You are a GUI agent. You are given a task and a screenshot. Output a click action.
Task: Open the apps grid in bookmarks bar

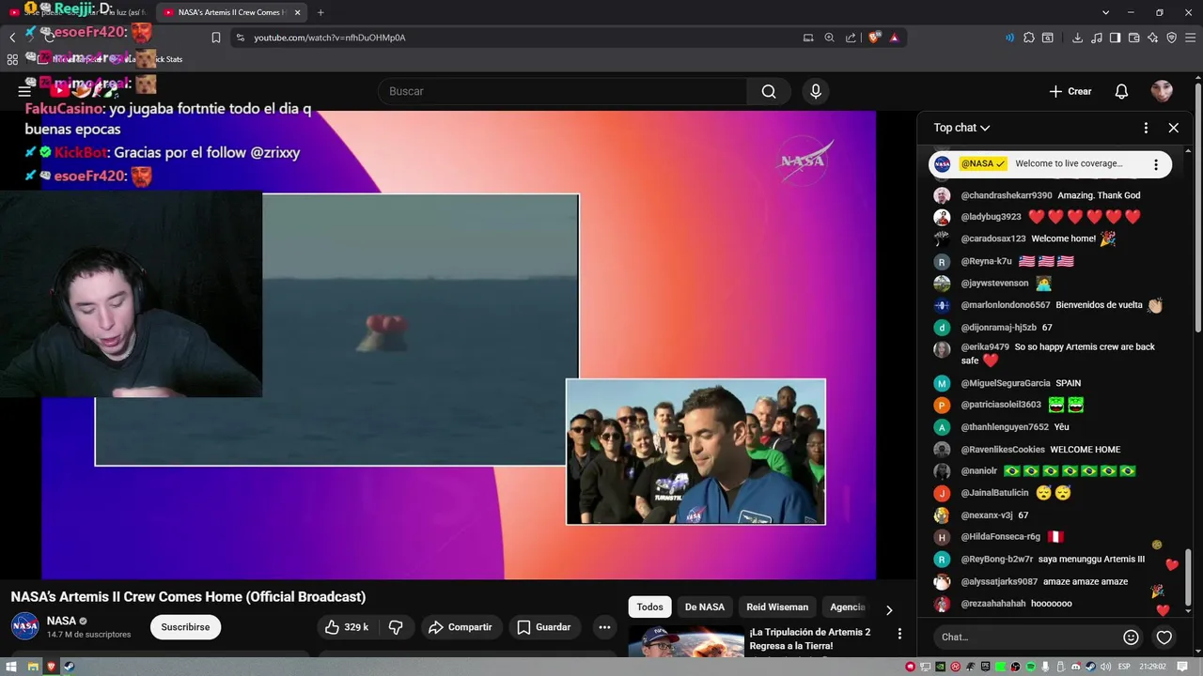[12, 59]
